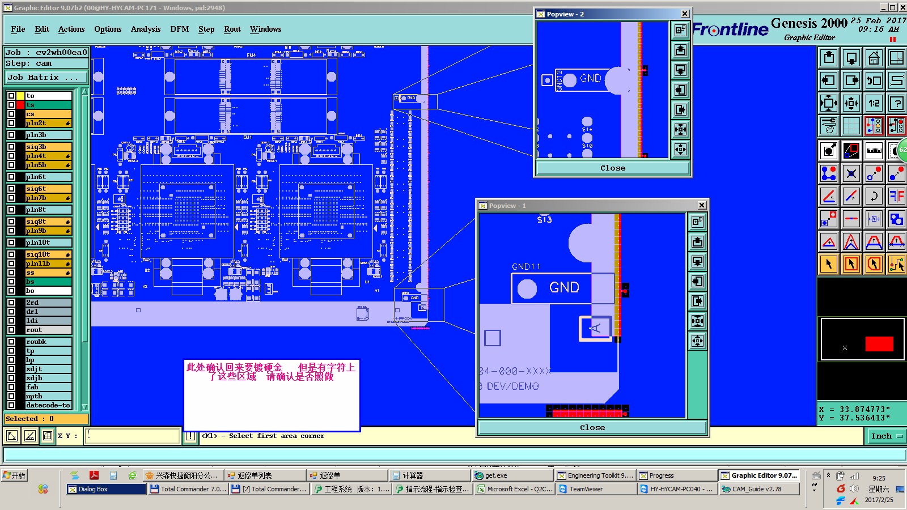907x510 pixels.
Task: Click the pan up arrow icon
Action: 829,58
